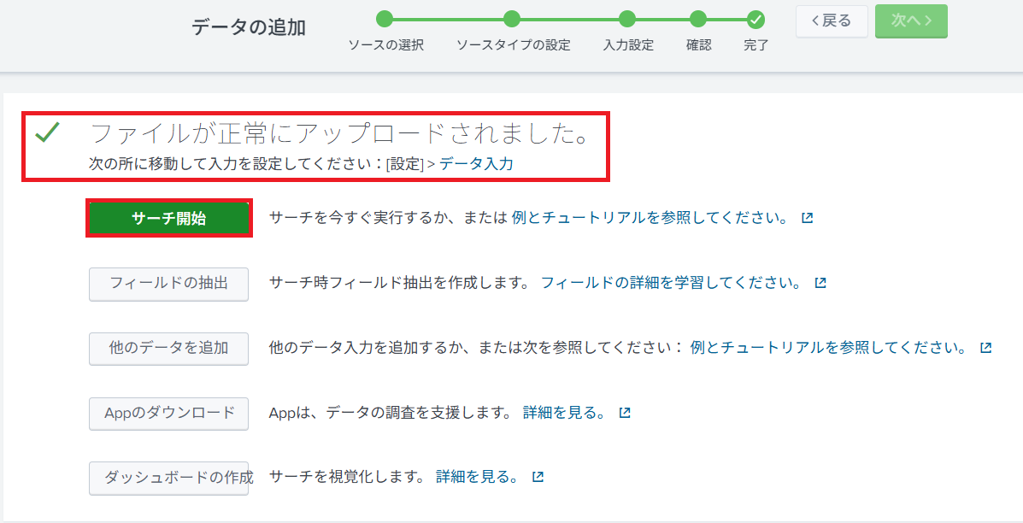Jump to the ソースタイプの設定 step circle

pos(512,19)
